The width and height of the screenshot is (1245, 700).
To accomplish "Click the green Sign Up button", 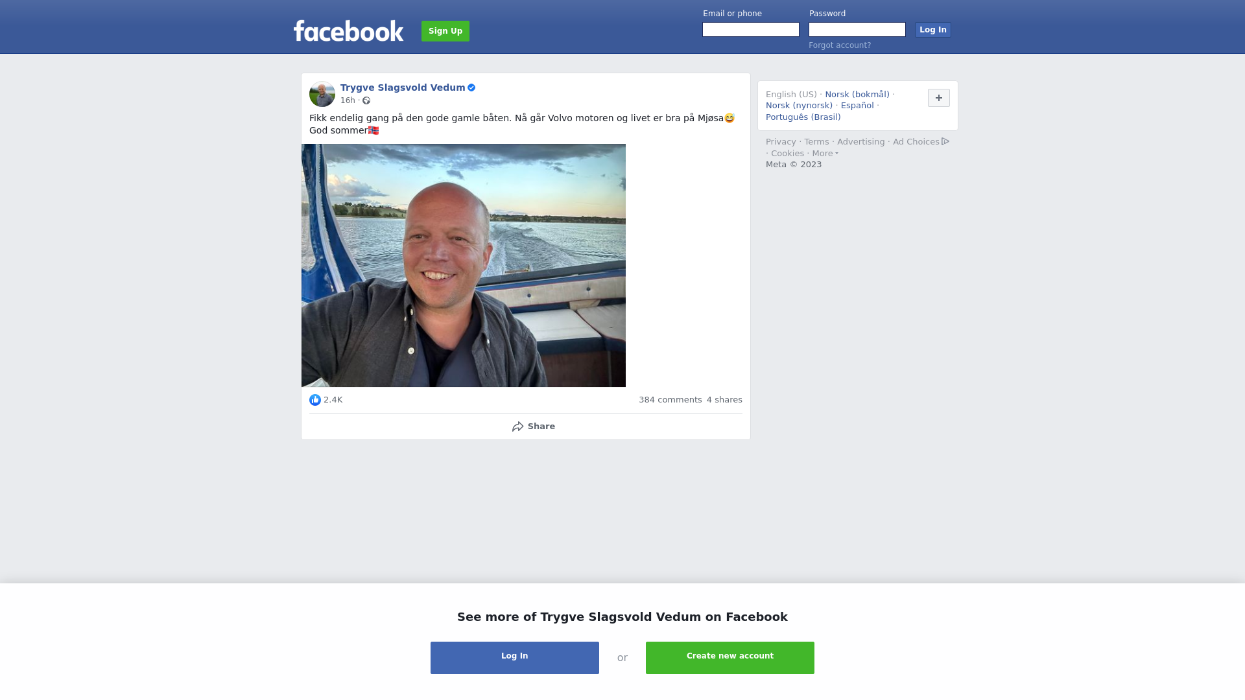I will [x=445, y=31].
